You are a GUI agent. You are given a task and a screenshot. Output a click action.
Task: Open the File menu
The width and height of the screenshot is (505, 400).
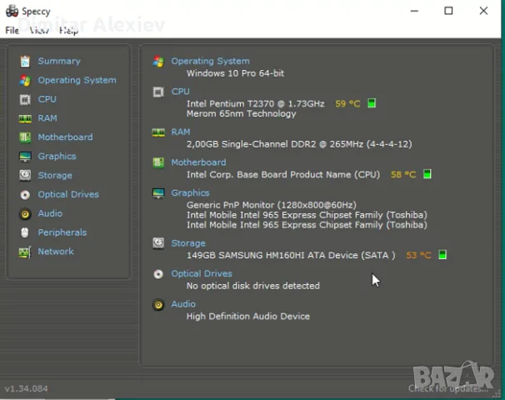(x=12, y=30)
